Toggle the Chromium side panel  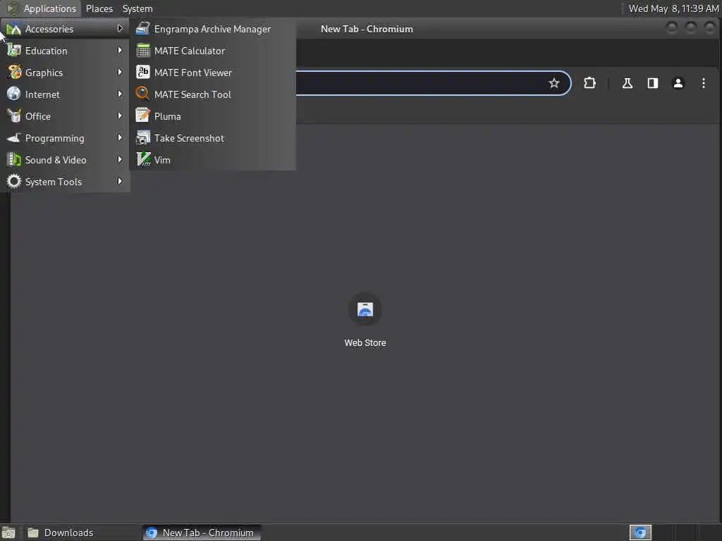pos(652,83)
